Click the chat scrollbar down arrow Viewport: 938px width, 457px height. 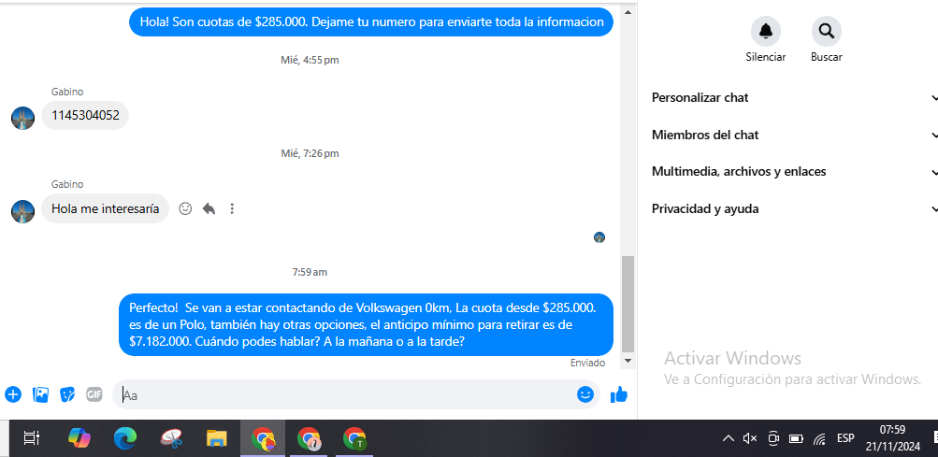(x=628, y=361)
